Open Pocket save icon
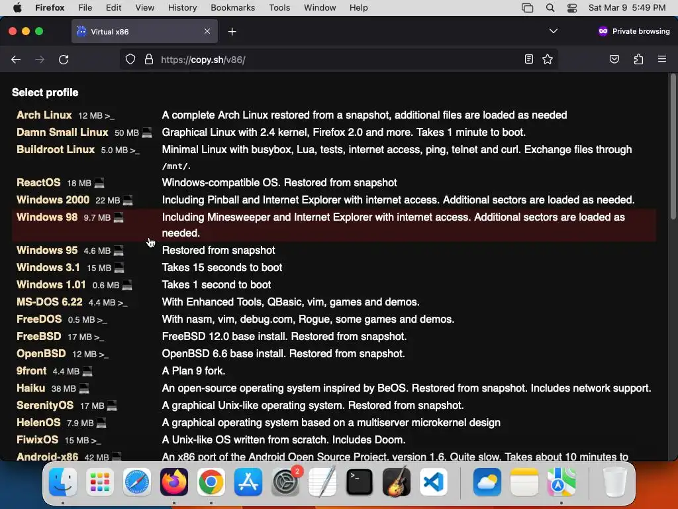 click(x=614, y=59)
